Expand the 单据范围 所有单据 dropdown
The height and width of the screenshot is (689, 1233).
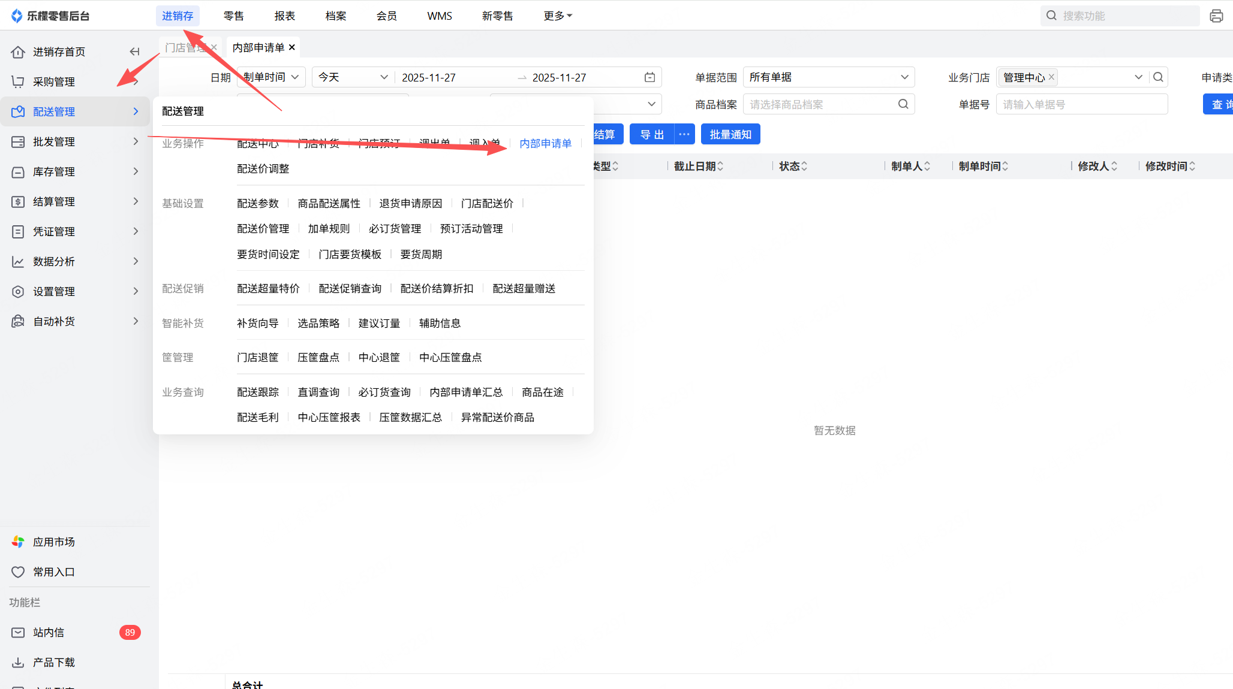829,77
